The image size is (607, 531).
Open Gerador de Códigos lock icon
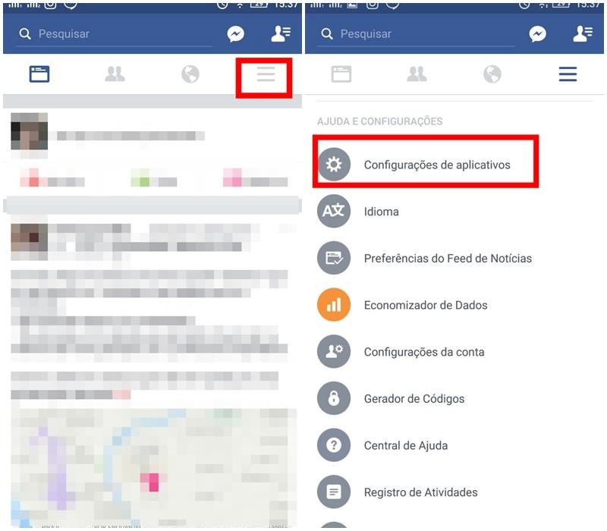(x=334, y=398)
